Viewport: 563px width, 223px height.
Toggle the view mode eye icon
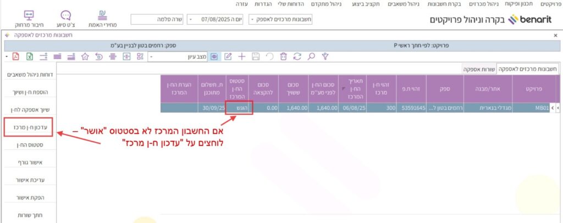click(214, 56)
